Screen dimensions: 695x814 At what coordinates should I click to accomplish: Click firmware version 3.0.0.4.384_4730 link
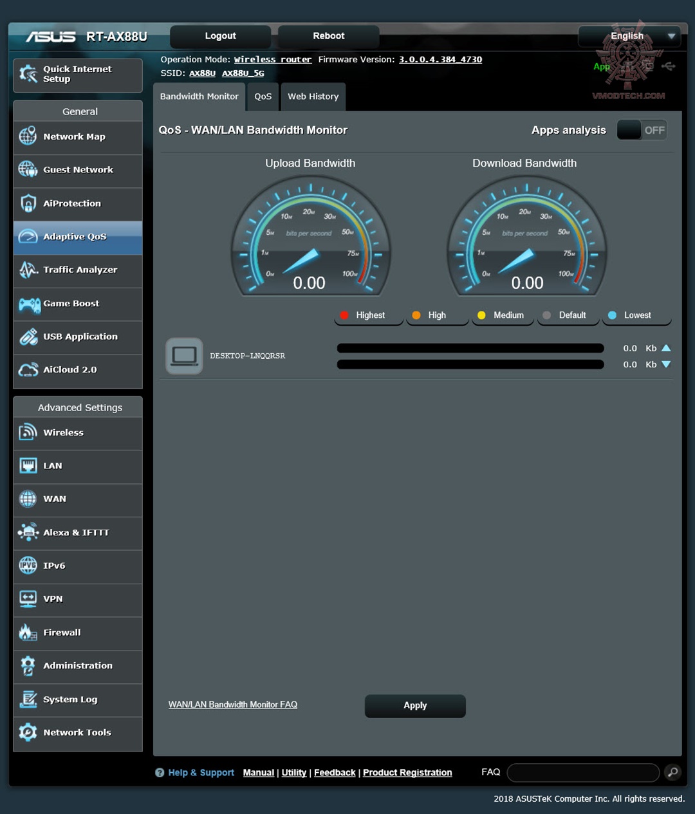click(440, 59)
